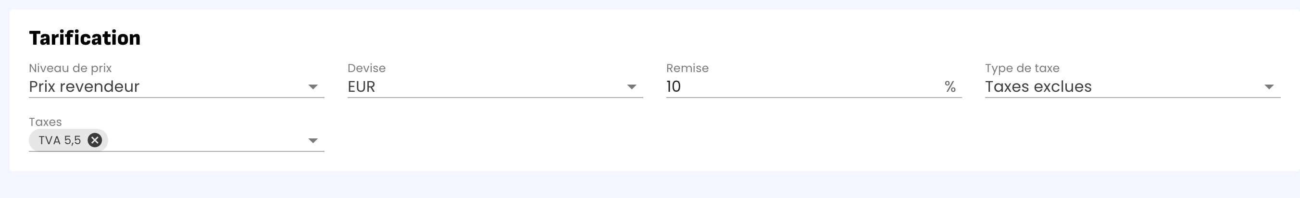Select the EUR currency value
Image resolution: width=1300 pixels, height=198 pixels.
tap(362, 87)
